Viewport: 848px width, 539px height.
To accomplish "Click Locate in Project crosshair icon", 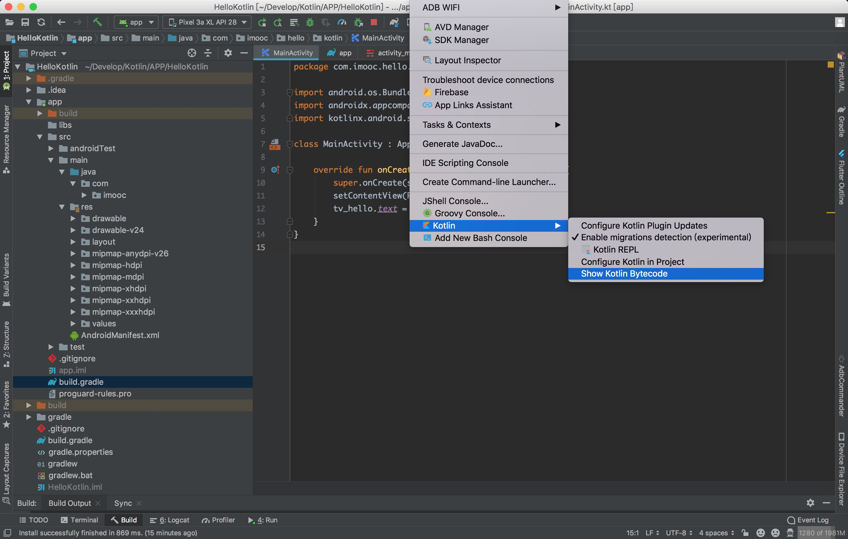I will pos(192,53).
